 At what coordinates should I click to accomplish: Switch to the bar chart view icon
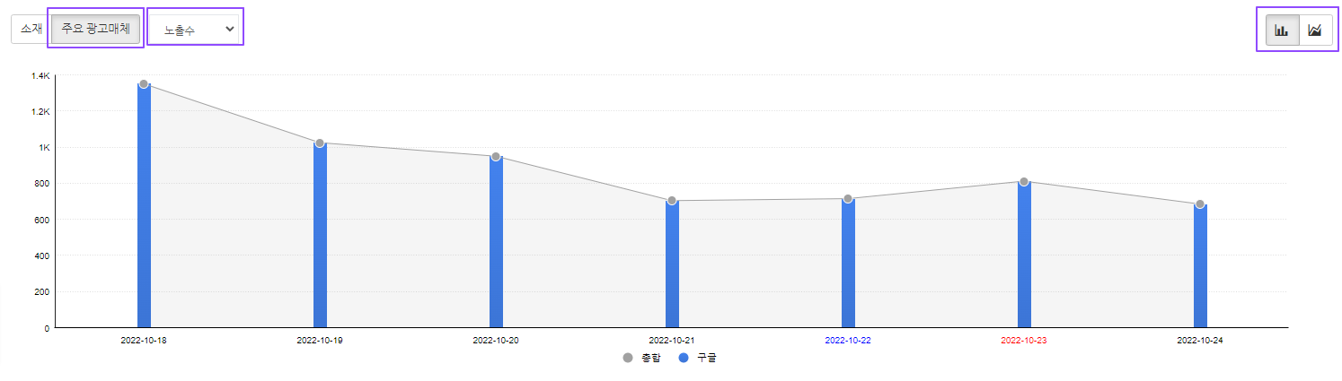[1282, 30]
